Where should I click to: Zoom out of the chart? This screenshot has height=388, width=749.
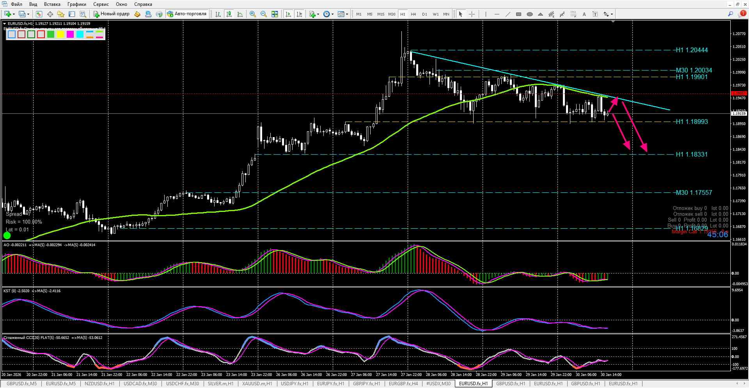(264, 14)
